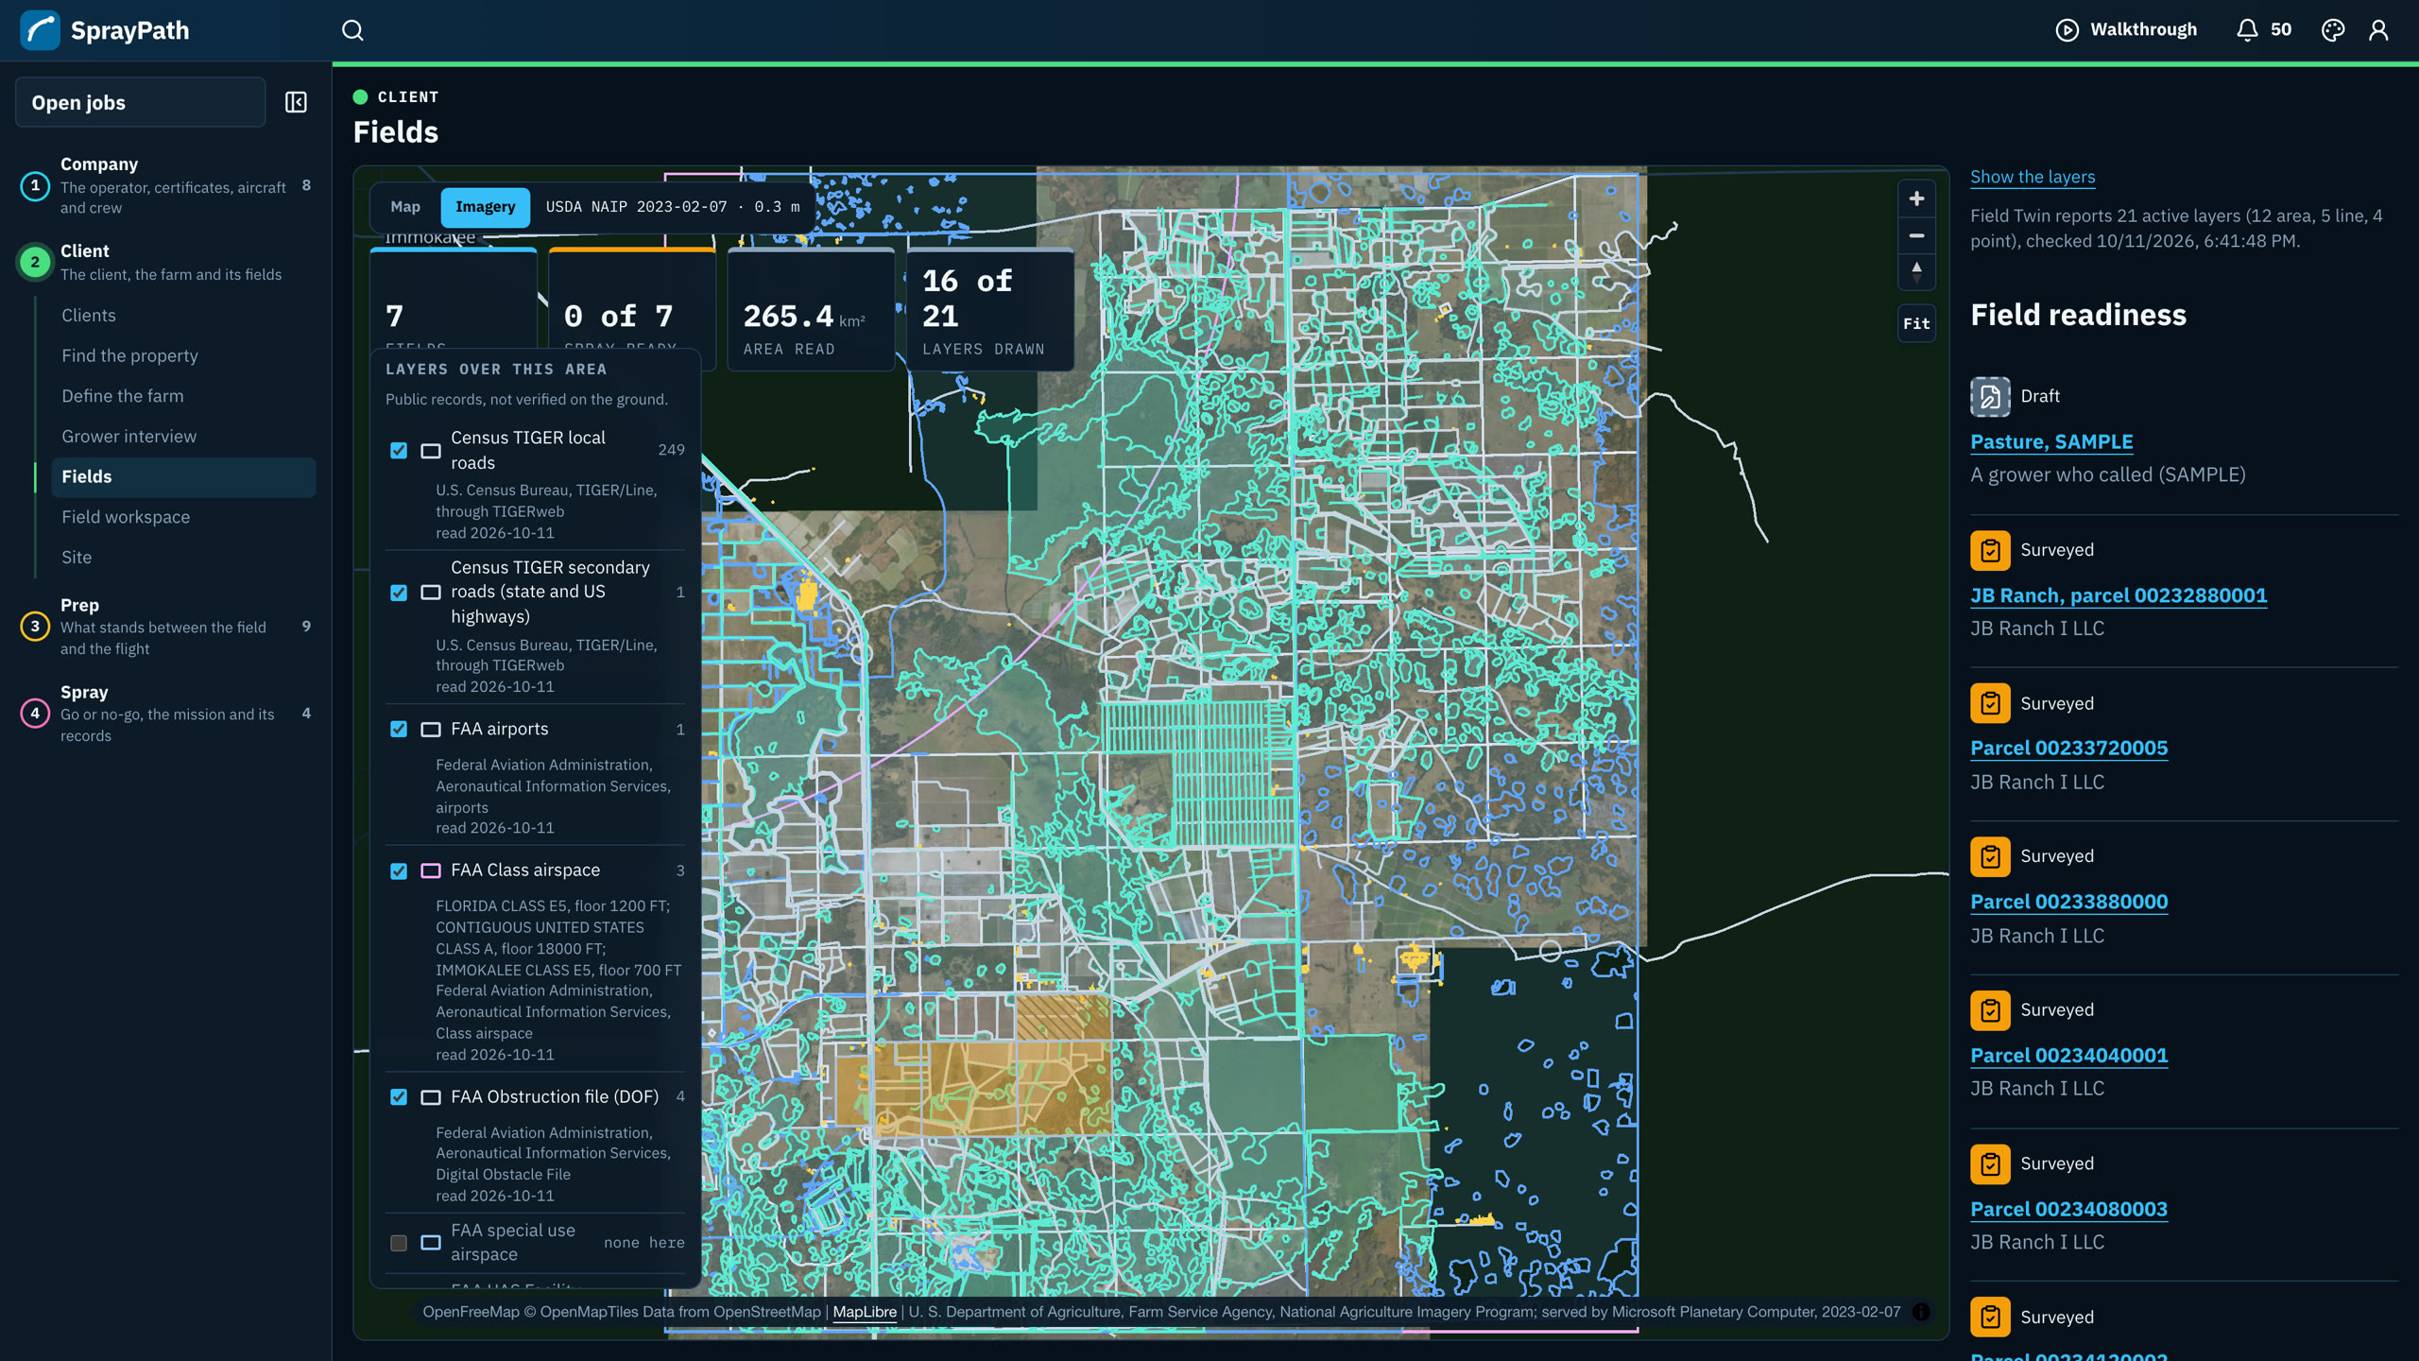Click FAA special use airspace blue swatch

[x=431, y=1243]
